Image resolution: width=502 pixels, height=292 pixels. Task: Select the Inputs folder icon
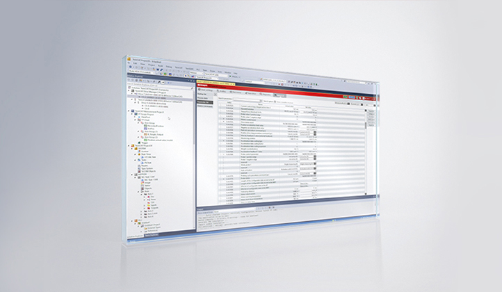pyautogui.click(x=149, y=205)
